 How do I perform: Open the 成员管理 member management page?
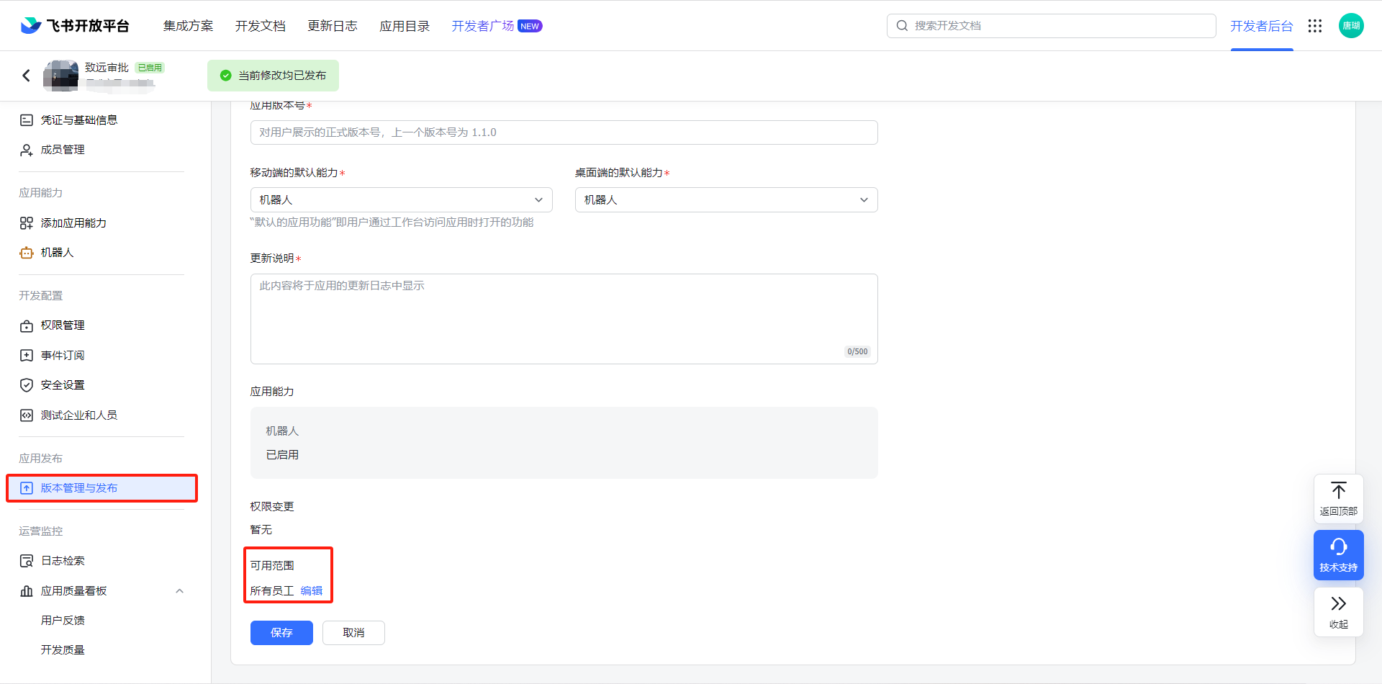tap(65, 150)
